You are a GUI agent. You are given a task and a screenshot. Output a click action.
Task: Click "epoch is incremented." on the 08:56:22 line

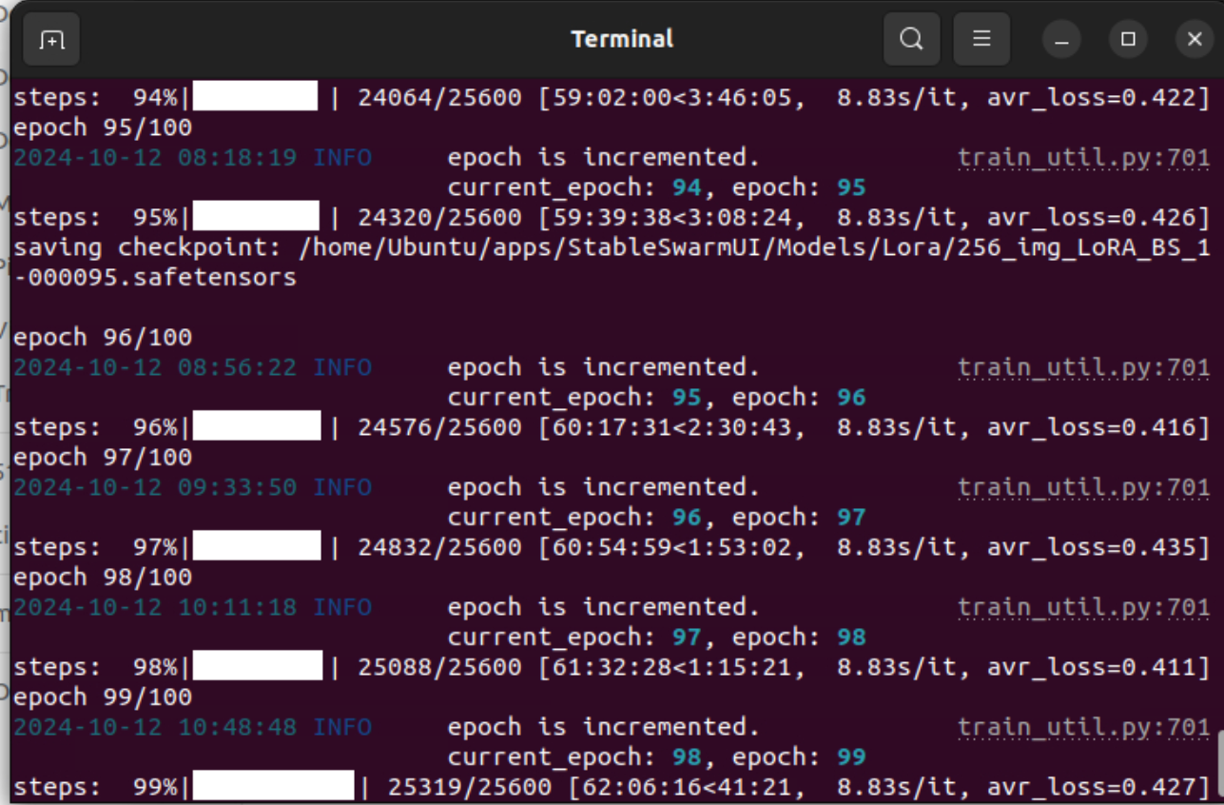[x=604, y=367]
